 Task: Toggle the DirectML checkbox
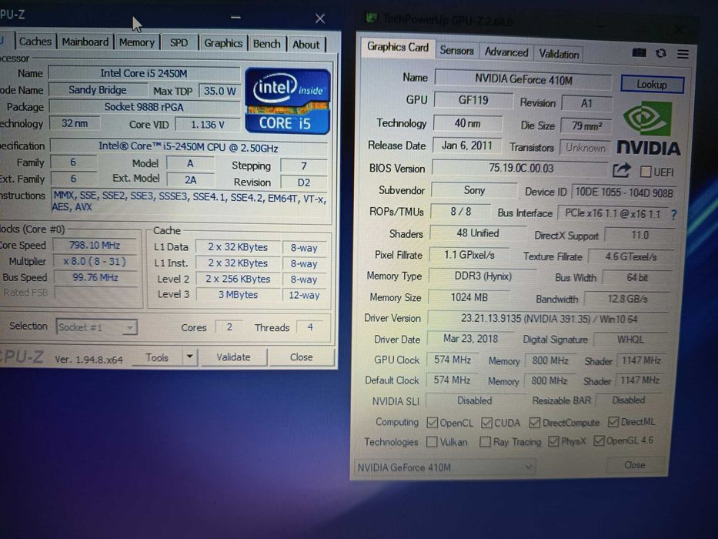point(613,422)
